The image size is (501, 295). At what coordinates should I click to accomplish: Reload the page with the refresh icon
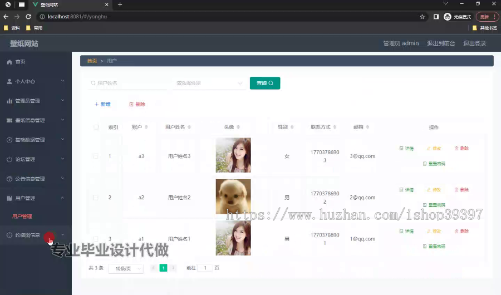pos(28,17)
